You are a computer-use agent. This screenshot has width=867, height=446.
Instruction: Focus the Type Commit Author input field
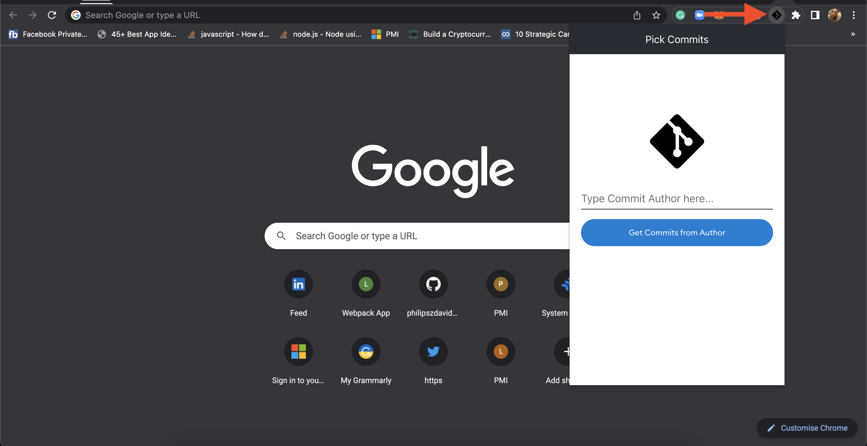click(676, 199)
